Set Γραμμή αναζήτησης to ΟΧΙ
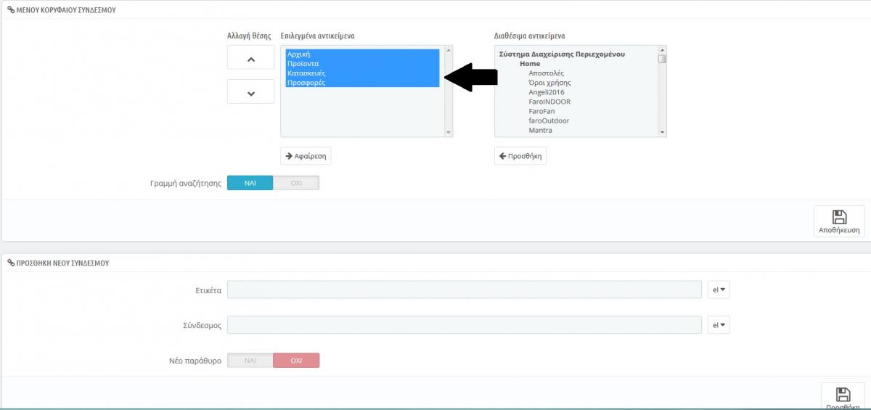This screenshot has width=871, height=410. click(296, 183)
